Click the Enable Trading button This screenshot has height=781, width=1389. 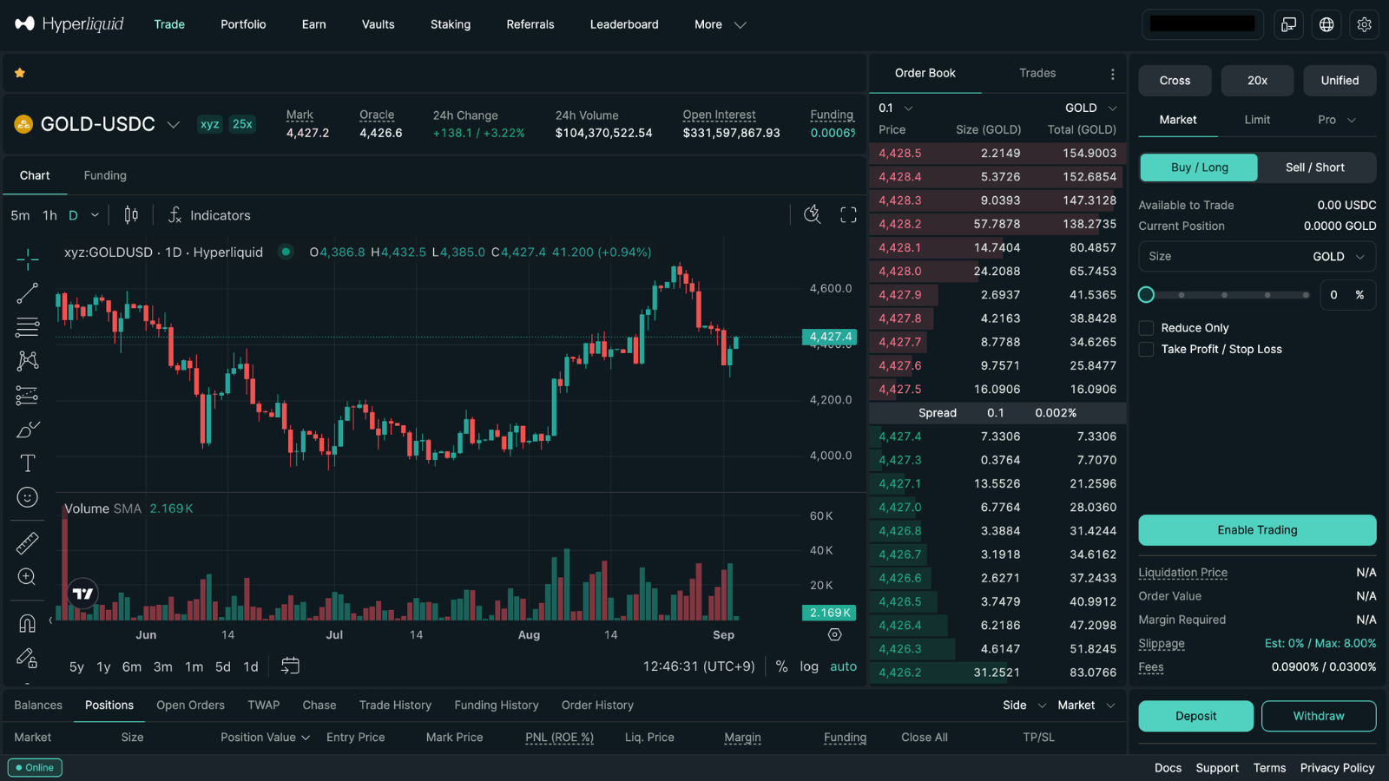1257,530
